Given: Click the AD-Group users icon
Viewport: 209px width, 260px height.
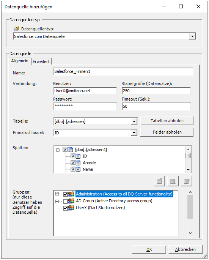Looking at the screenshot, I should [71, 201].
